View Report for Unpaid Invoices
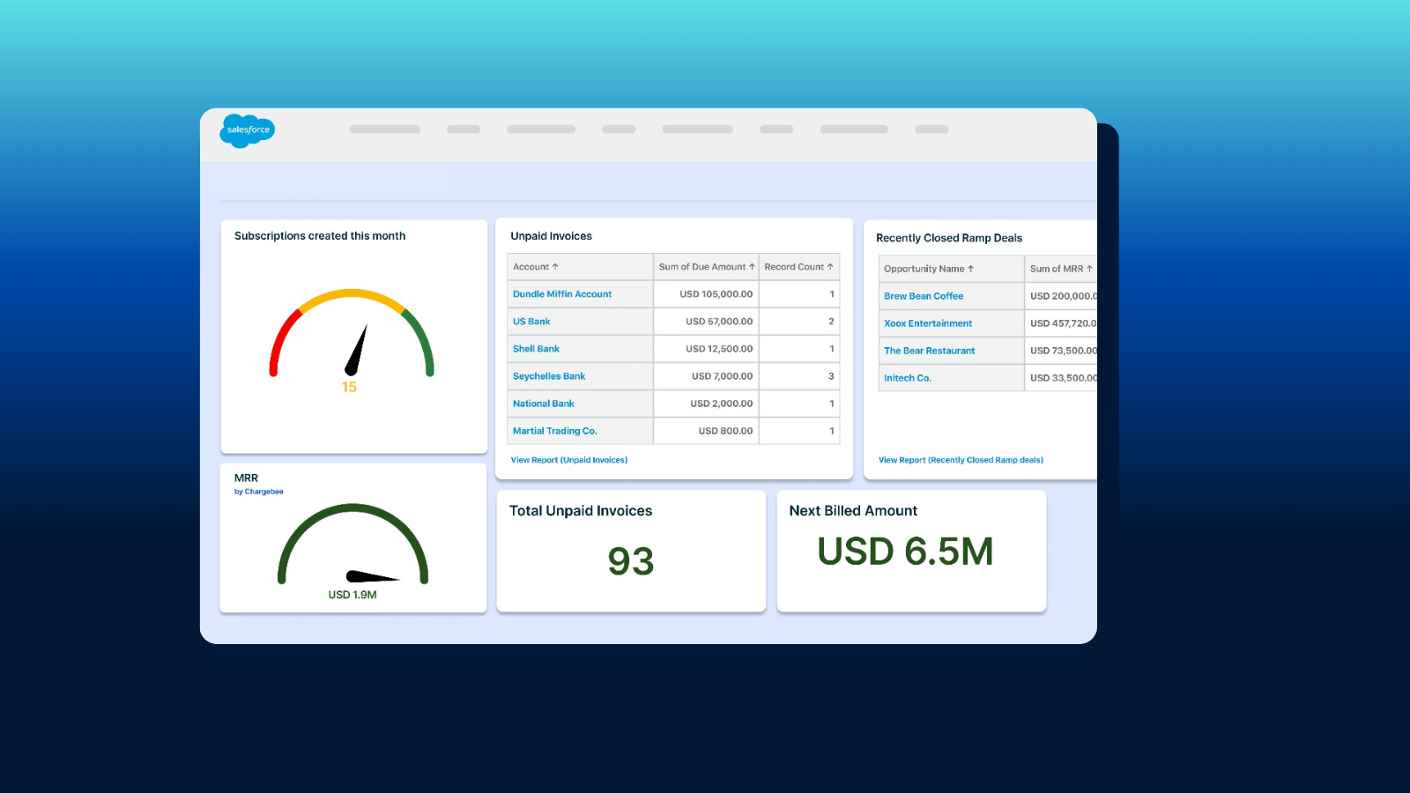The width and height of the screenshot is (1410, 793). point(569,460)
